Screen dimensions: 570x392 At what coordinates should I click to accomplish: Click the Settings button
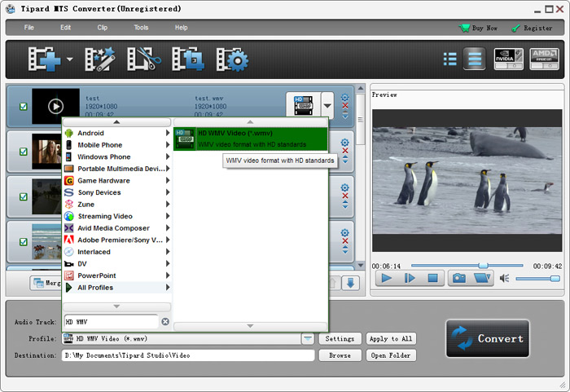coord(340,339)
